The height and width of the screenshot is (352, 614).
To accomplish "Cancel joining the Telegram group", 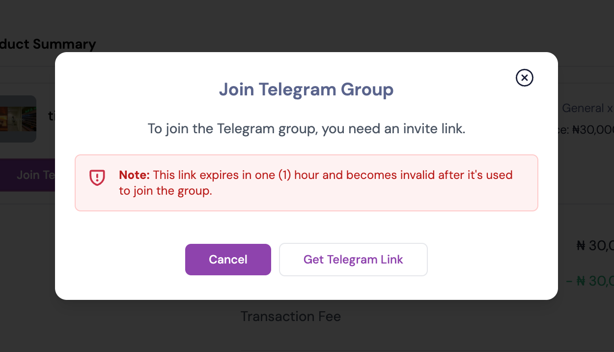I will (x=228, y=260).
